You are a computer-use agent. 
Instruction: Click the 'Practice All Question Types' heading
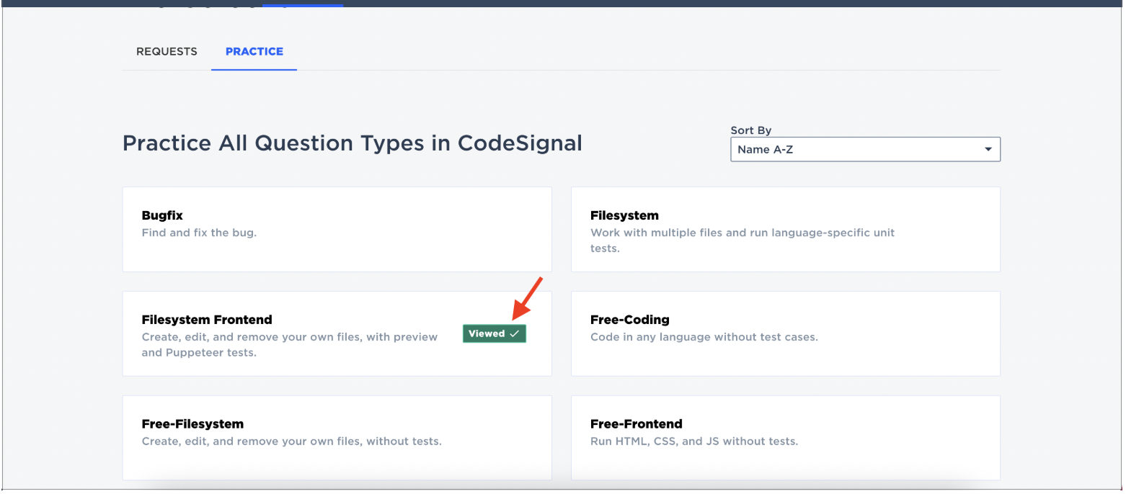(352, 143)
